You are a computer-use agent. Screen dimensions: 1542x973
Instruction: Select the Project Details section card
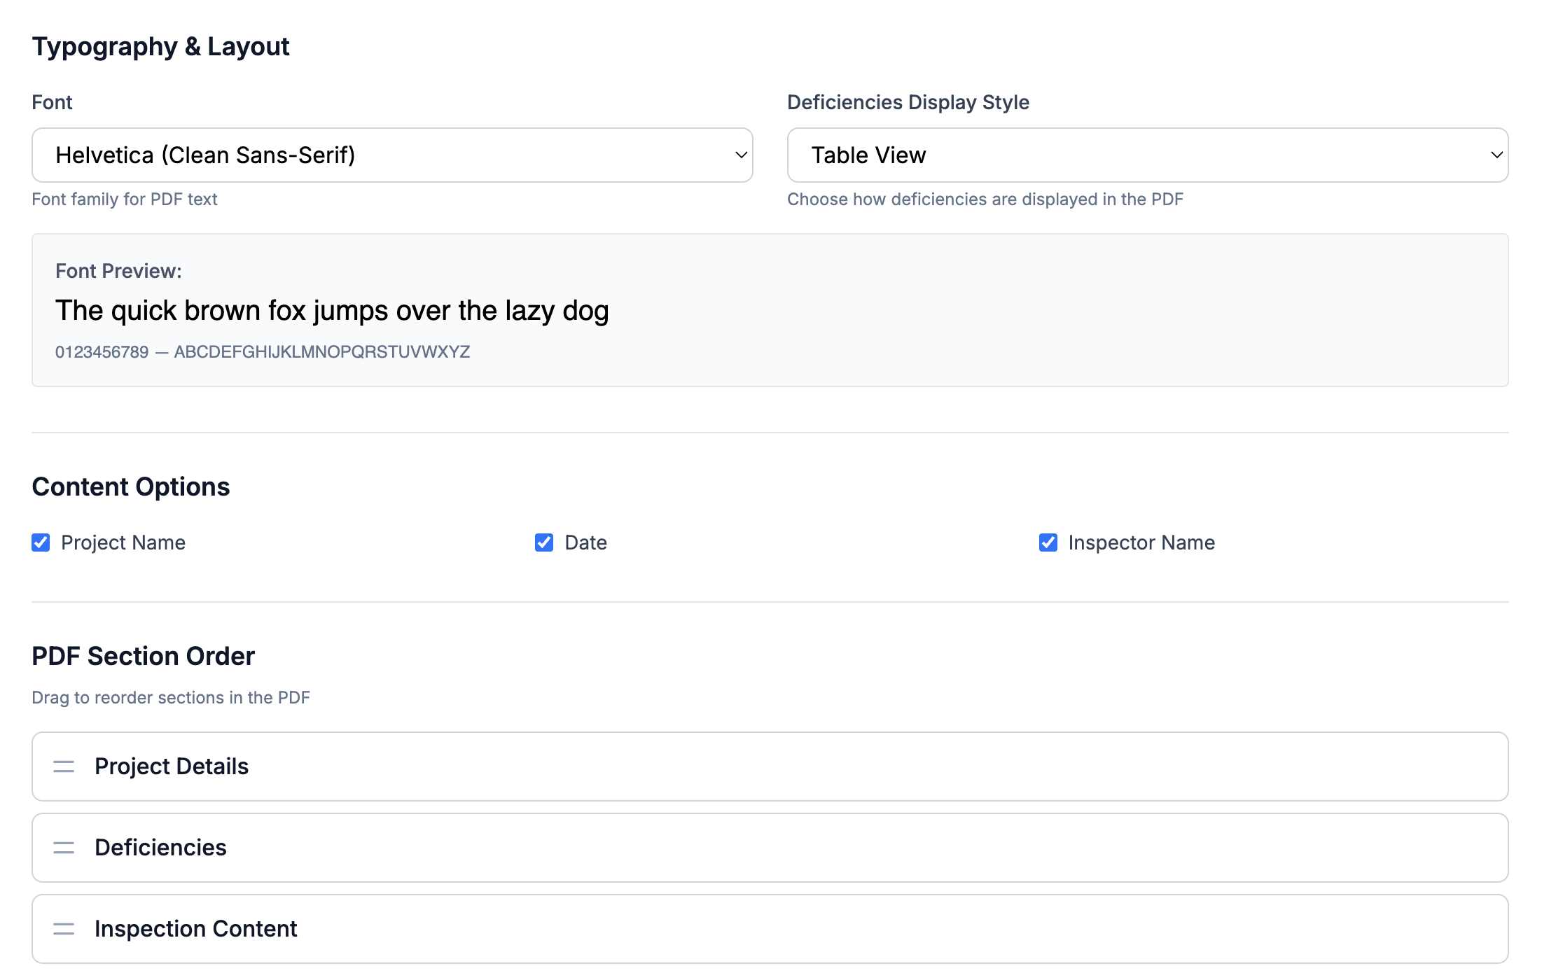[x=769, y=766]
